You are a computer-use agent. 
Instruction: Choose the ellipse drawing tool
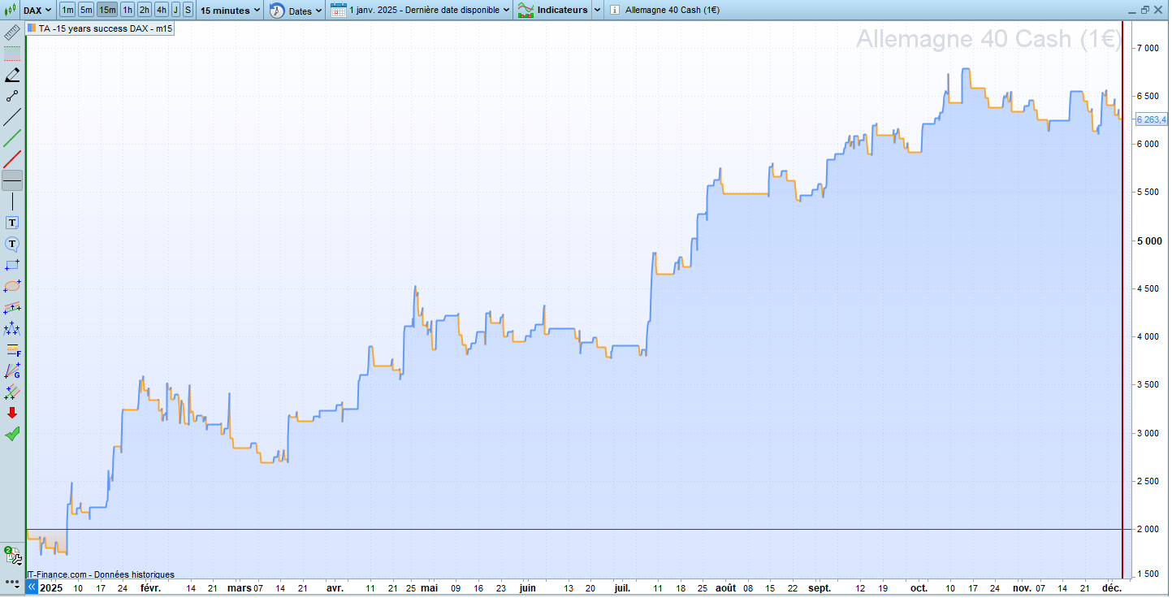pos(12,286)
